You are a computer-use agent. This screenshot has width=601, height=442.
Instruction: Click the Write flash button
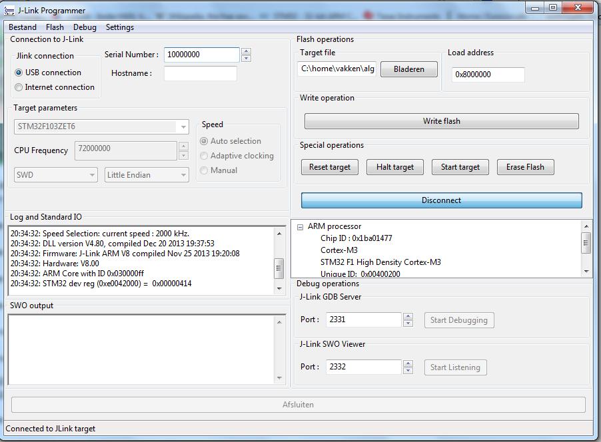coord(442,121)
